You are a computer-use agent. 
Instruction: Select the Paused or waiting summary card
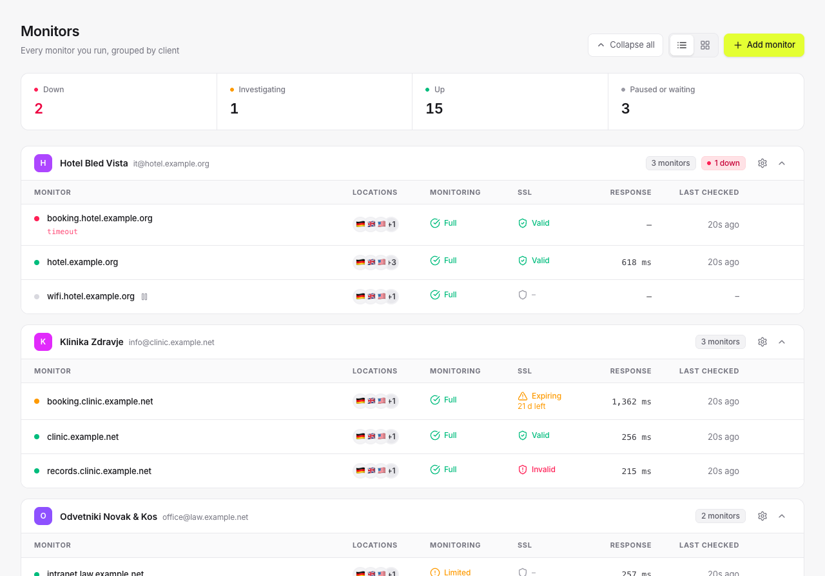point(706,101)
